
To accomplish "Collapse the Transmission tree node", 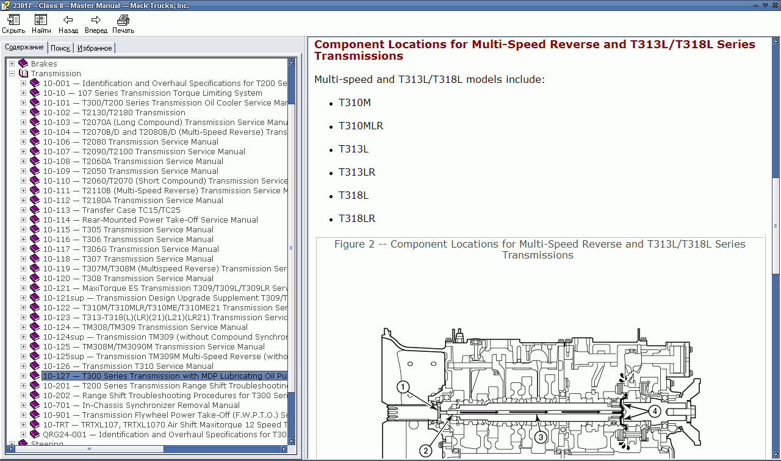I will click(x=11, y=73).
